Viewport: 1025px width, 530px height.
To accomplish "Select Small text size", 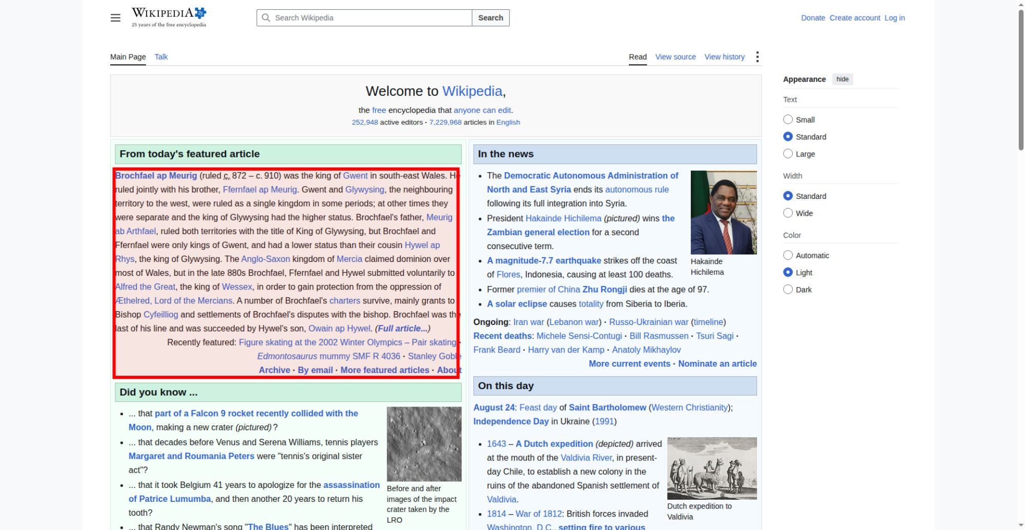I will tap(788, 119).
